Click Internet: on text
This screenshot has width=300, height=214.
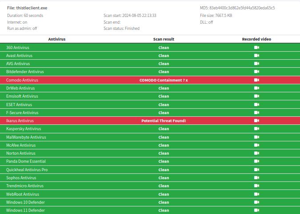point(17,22)
